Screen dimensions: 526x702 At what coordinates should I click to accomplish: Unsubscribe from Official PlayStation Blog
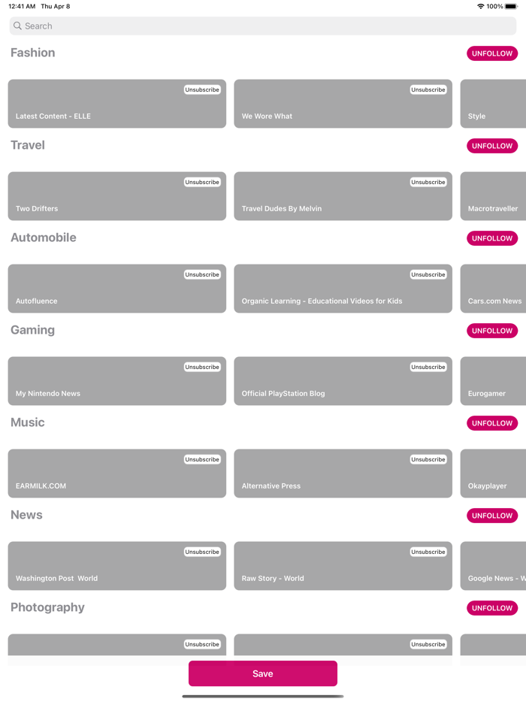[x=428, y=367]
